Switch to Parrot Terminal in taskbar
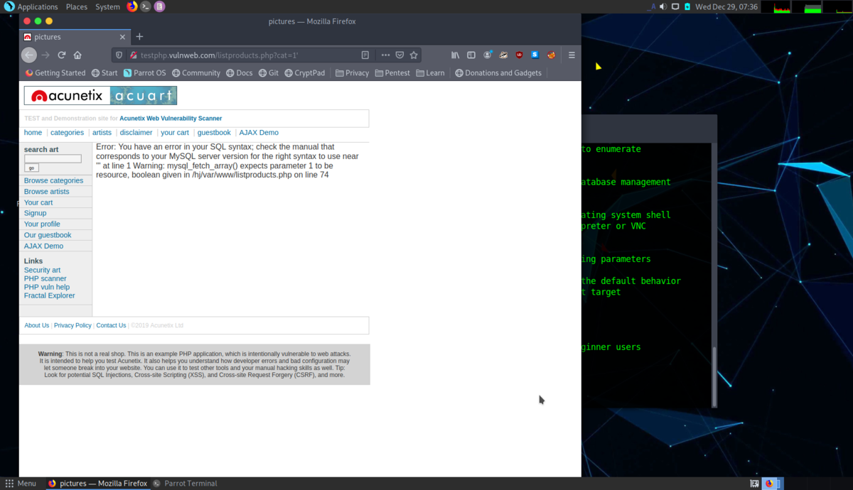 click(x=185, y=484)
